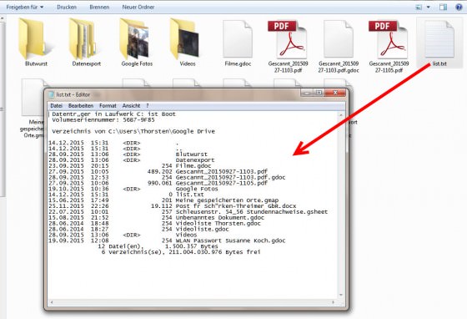Image resolution: width=467 pixels, height=319 pixels.
Task: Open the Datei menu in Editor
Action: click(57, 106)
